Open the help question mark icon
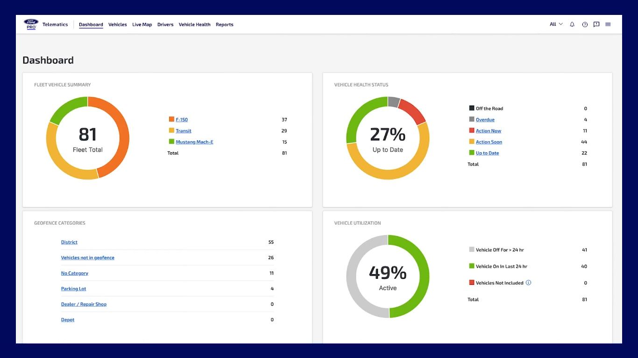 coord(585,24)
